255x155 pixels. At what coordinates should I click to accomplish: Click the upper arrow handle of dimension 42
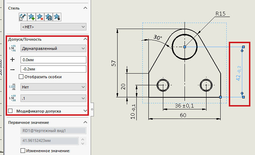pos(242,51)
